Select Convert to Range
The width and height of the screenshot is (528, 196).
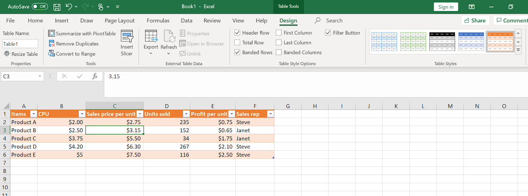(x=72, y=54)
